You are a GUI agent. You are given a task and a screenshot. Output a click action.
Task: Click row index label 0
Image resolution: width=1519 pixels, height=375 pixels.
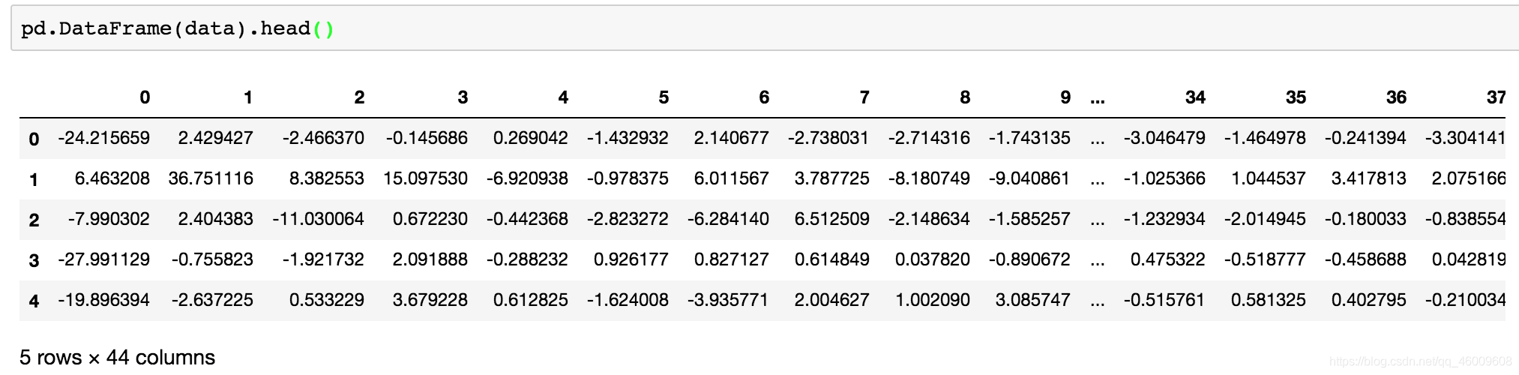[x=34, y=139]
